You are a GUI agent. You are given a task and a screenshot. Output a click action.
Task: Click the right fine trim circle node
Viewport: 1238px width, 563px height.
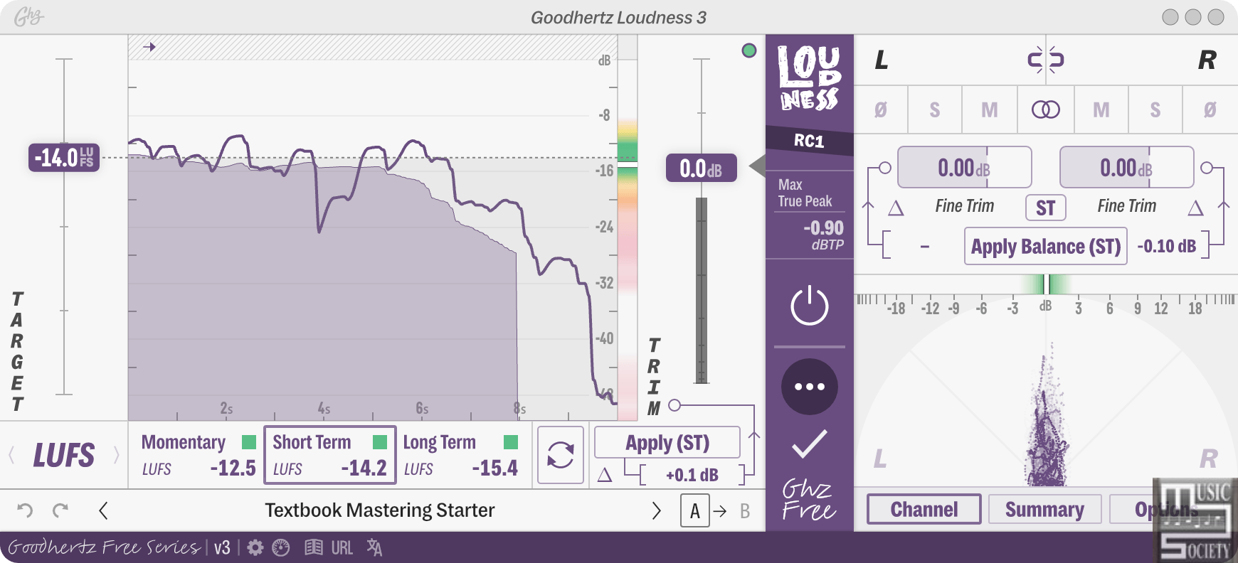1207,168
